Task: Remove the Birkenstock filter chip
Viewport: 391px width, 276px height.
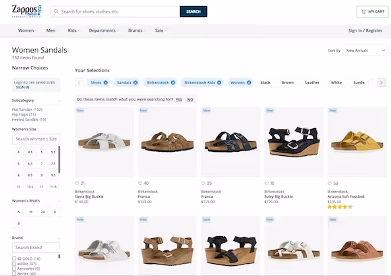Action: (x=173, y=82)
